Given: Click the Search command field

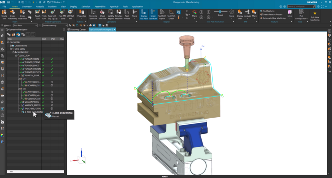Looking at the screenshot, I should (301, 7).
